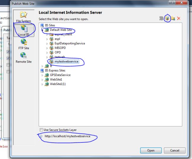The image size is (192, 159).
Task: Expand the WebSite1(1) node
Action: point(42,84)
